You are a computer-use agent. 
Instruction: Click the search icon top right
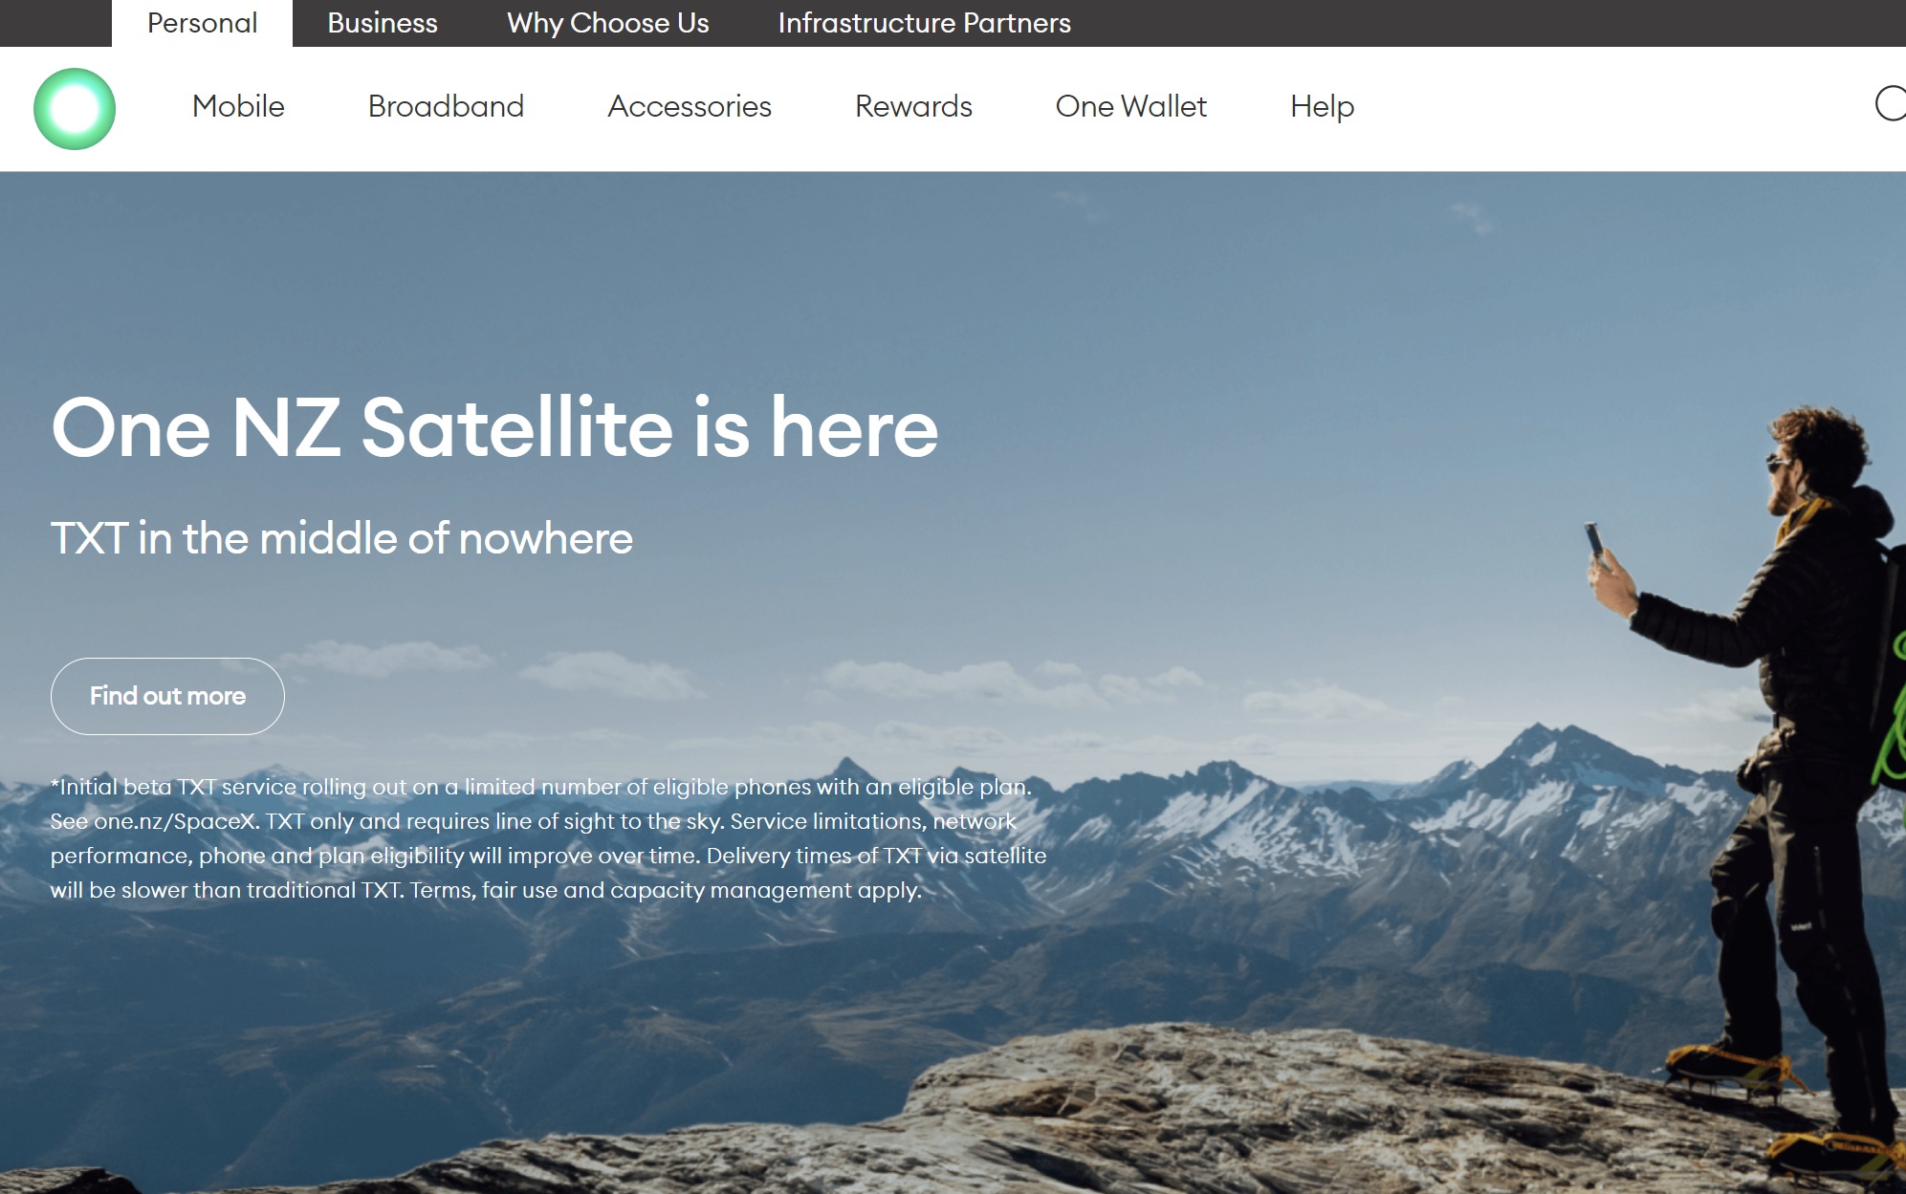pyautogui.click(x=1891, y=107)
